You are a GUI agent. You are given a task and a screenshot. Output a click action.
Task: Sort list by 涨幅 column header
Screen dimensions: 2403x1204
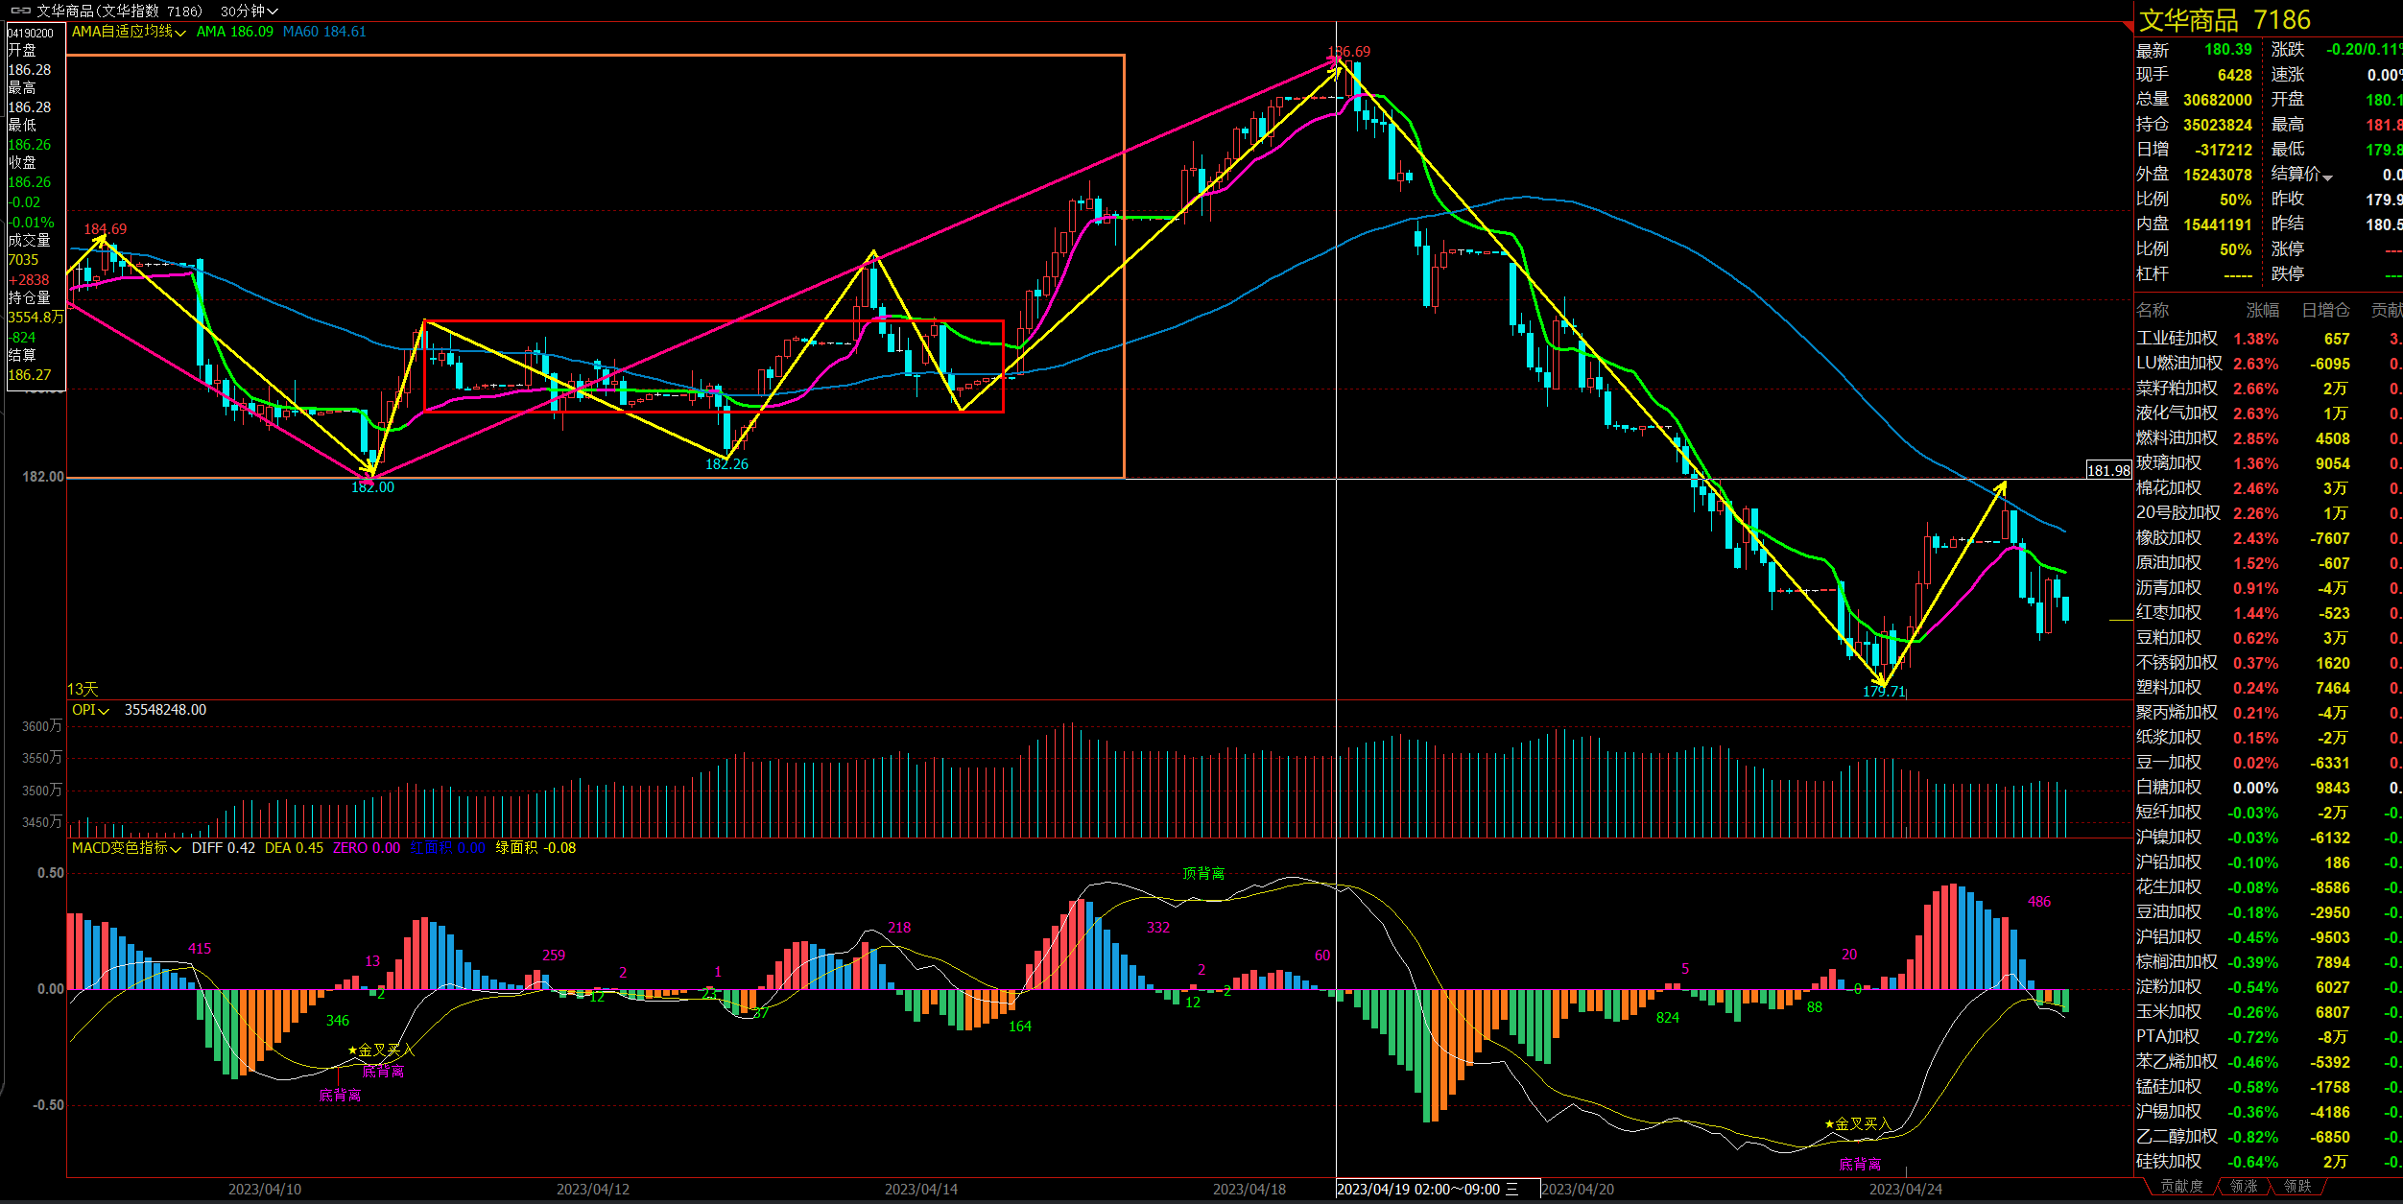(2262, 310)
